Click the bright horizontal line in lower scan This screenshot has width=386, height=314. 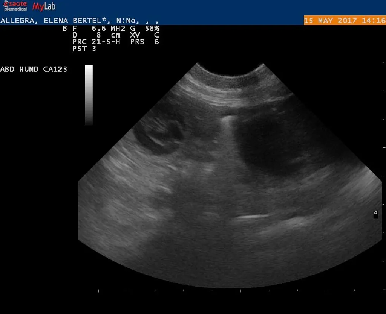[251, 217]
